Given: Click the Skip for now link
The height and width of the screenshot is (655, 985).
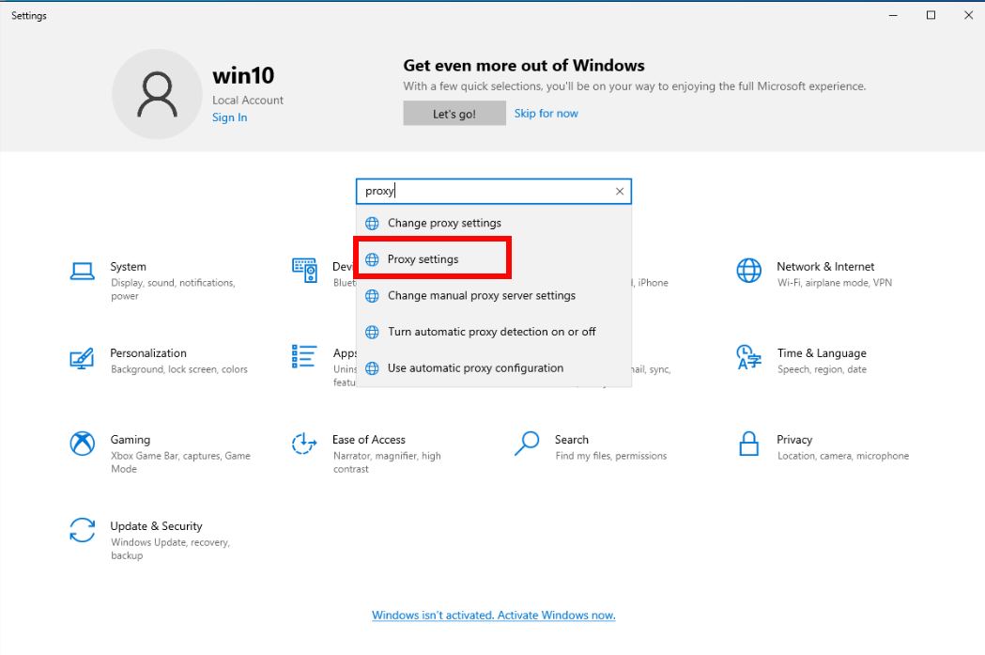Looking at the screenshot, I should (x=546, y=114).
